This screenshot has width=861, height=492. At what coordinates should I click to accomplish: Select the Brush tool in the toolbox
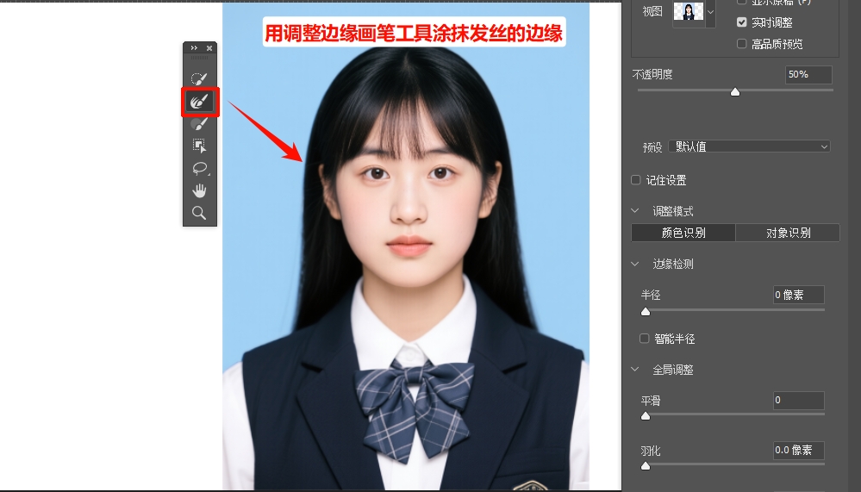199,124
